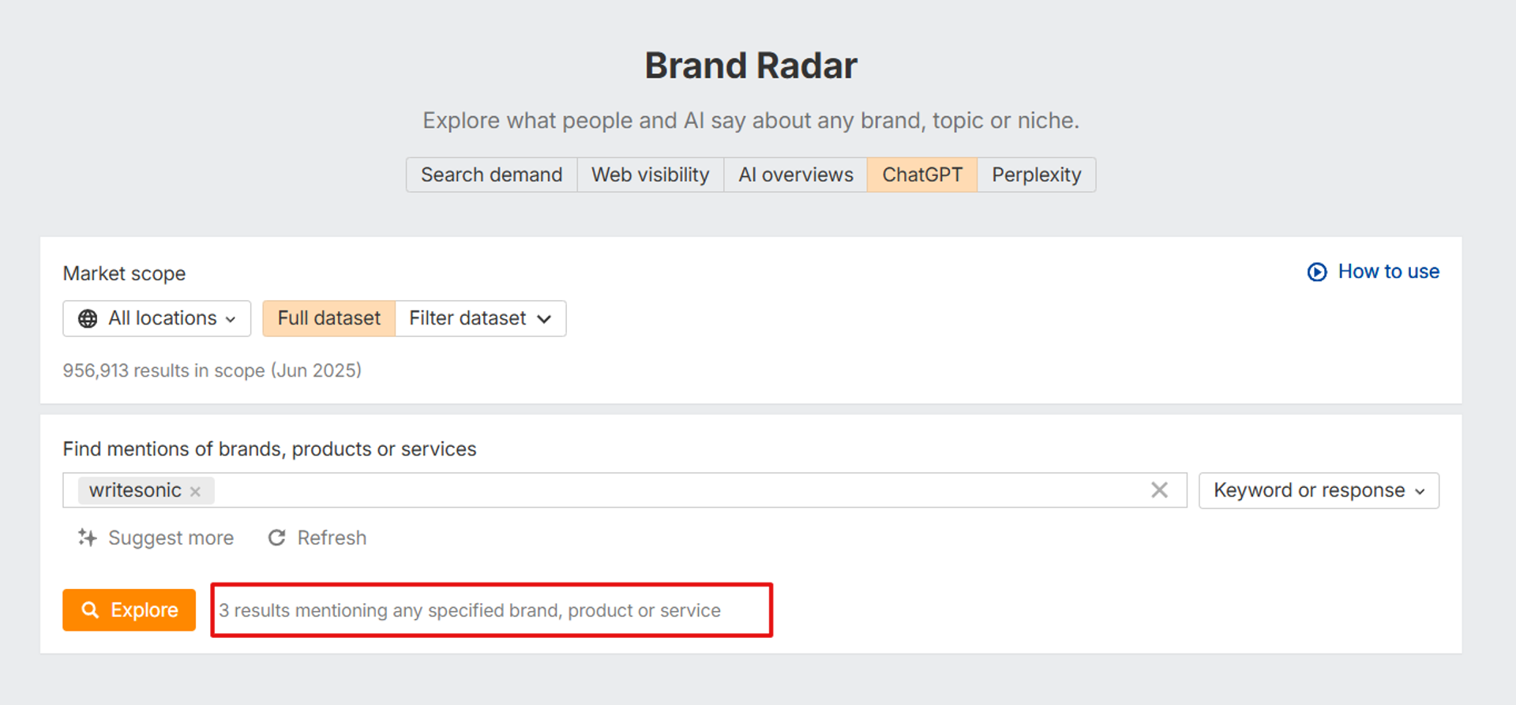
Task: Remove the writesonic tag with its x
Action: [x=195, y=491]
